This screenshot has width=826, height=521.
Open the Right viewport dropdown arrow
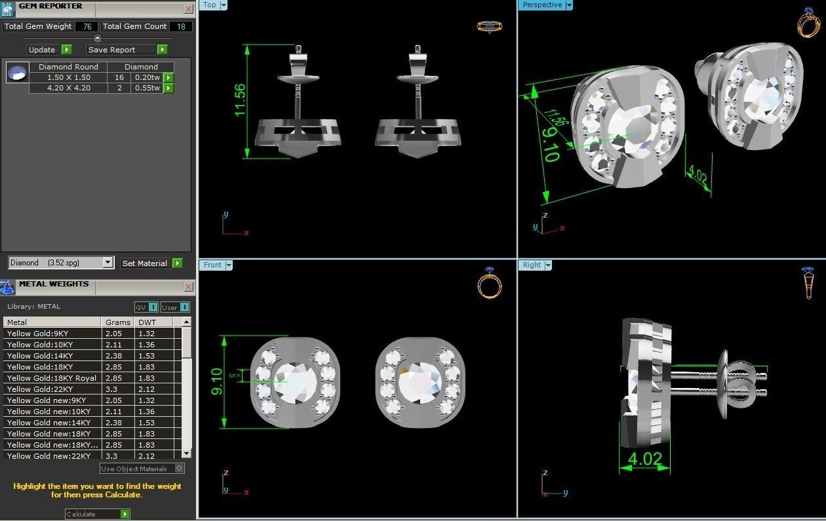click(547, 265)
